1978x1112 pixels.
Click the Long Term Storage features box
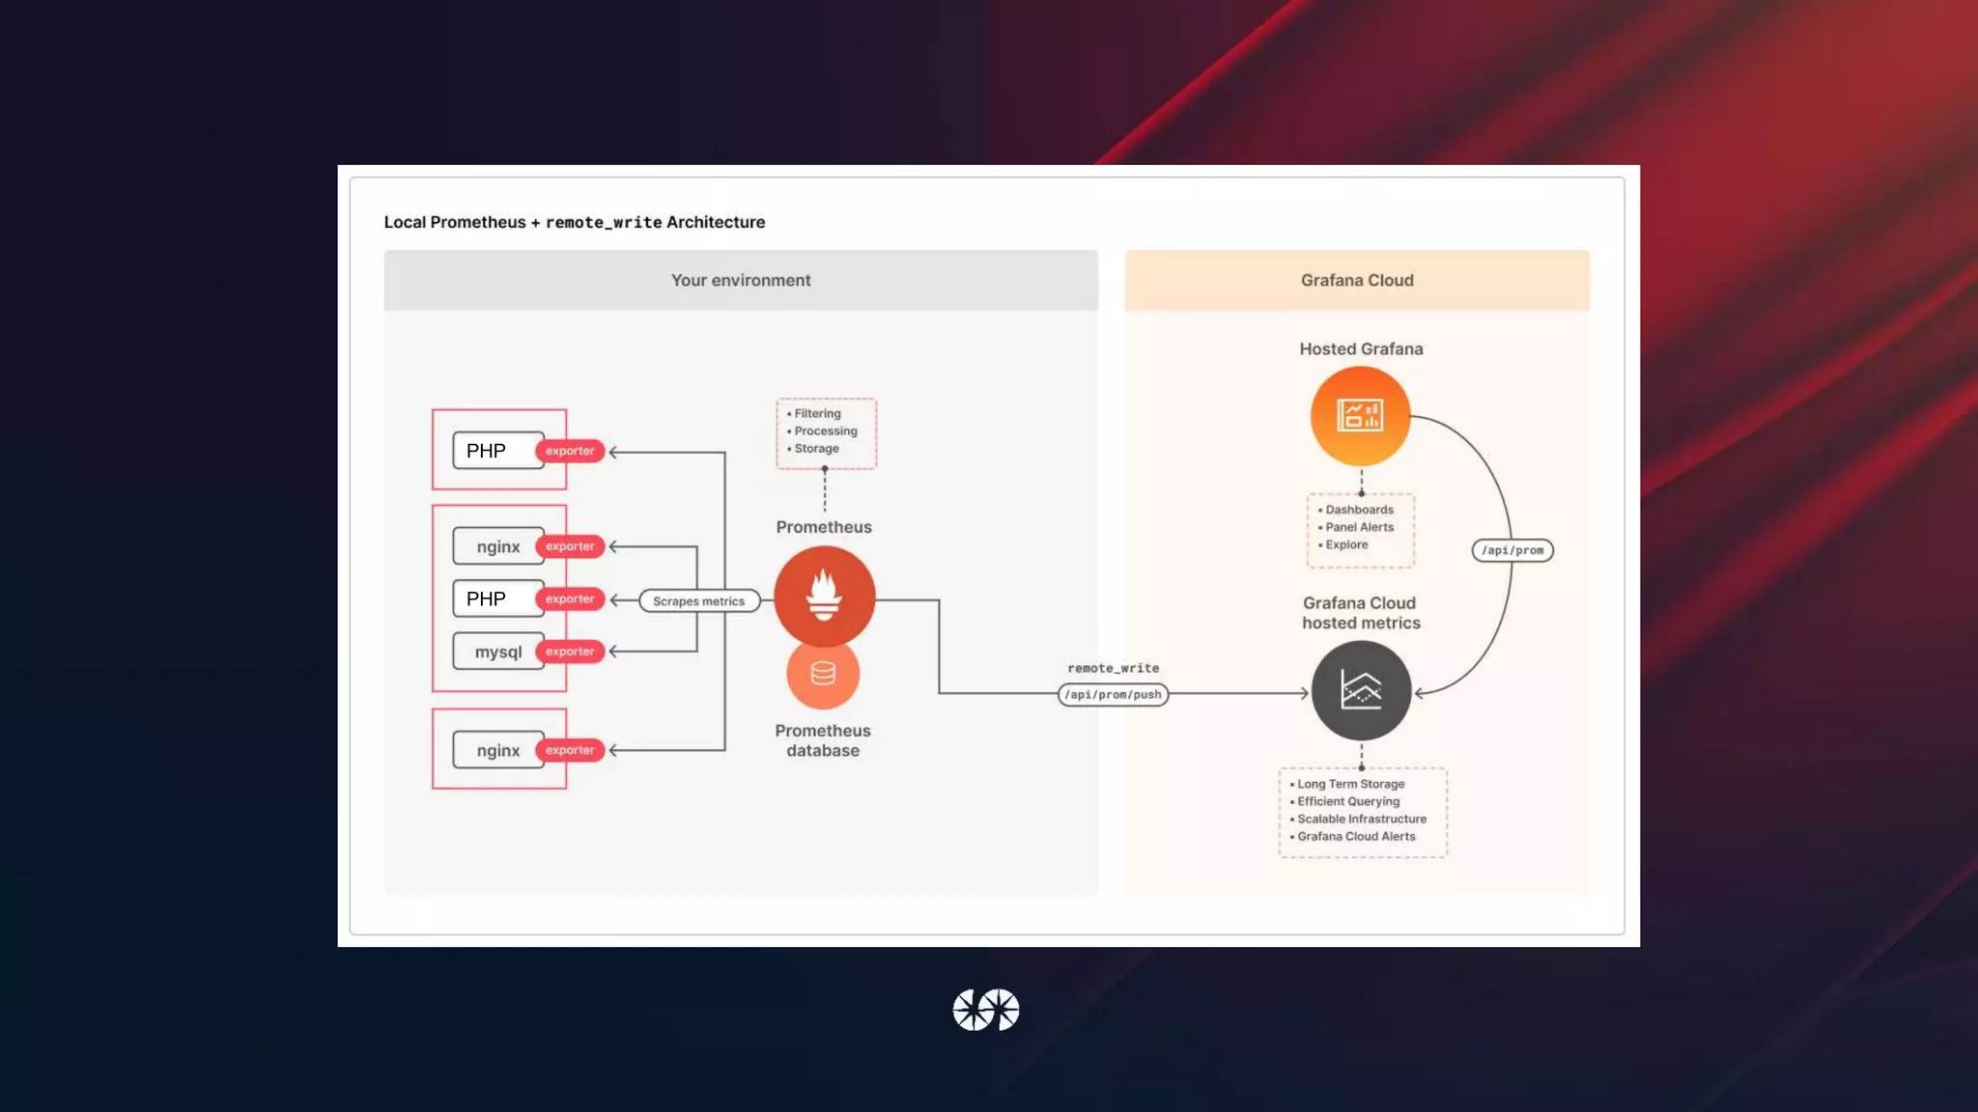click(x=1362, y=812)
